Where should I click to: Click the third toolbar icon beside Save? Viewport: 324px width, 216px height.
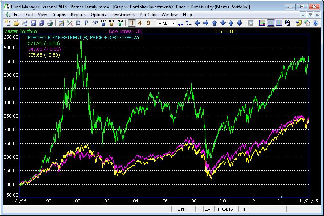pos(25,23)
